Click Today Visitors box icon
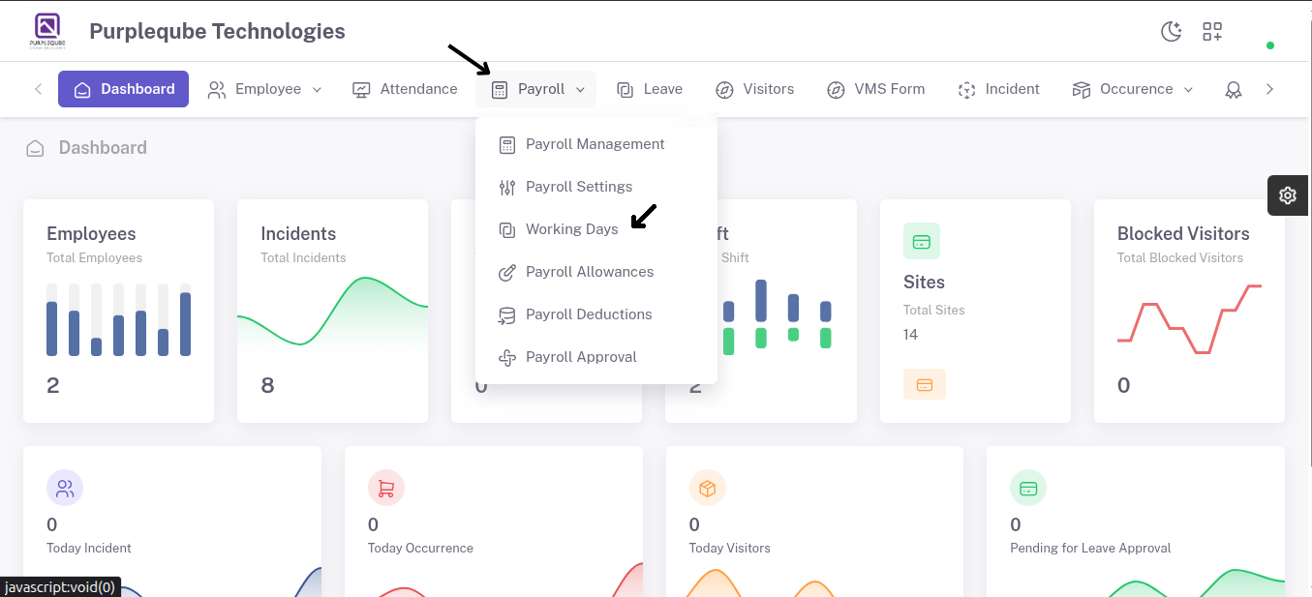Image resolution: width=1312 pixels, height=597 pixels. click(708, 489)
